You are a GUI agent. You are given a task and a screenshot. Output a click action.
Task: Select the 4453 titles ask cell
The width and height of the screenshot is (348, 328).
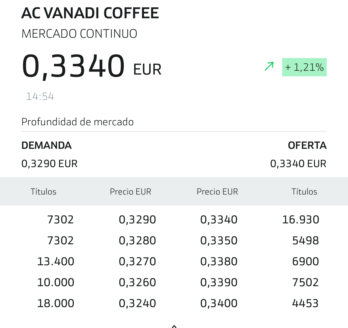(x=305, y=303)
